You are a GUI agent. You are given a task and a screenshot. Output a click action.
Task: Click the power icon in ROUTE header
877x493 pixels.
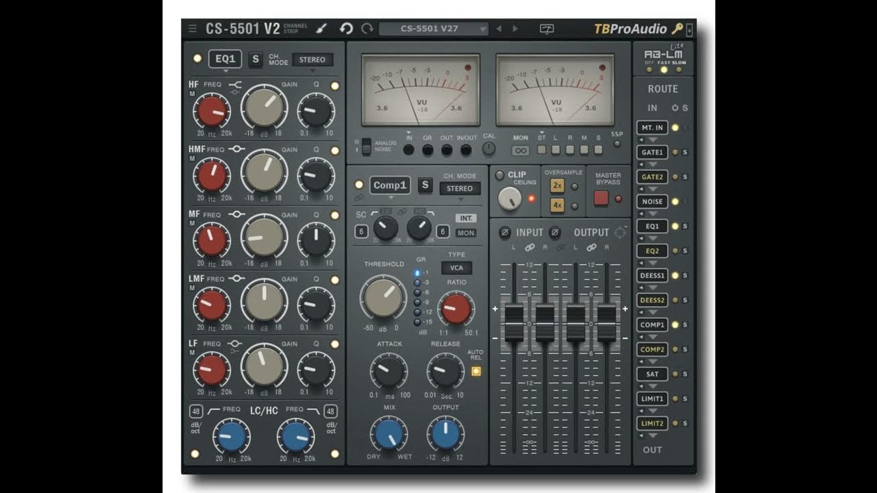(x=675, y=108)
